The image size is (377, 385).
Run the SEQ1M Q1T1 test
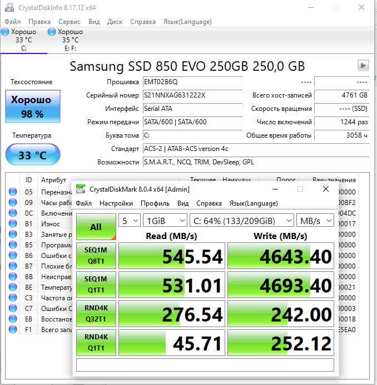coord(96,285)
